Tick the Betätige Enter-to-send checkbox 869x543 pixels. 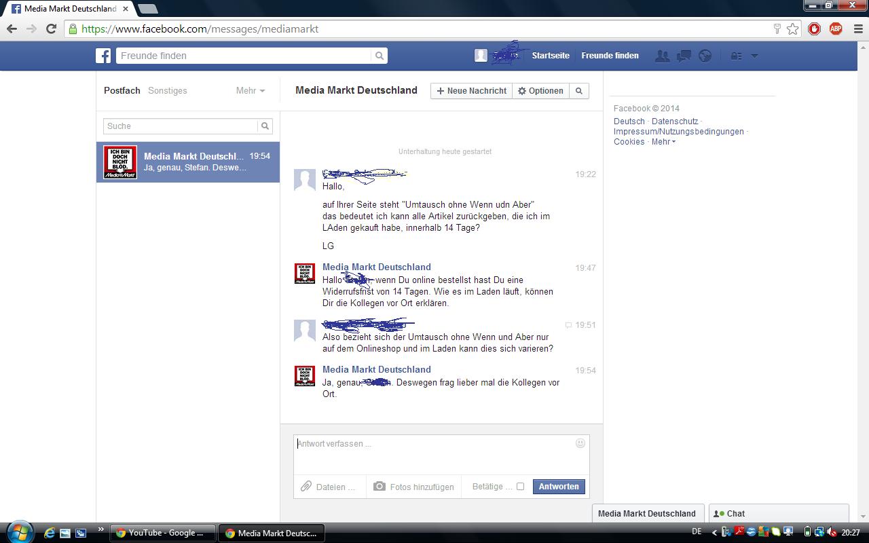[520, 486]
